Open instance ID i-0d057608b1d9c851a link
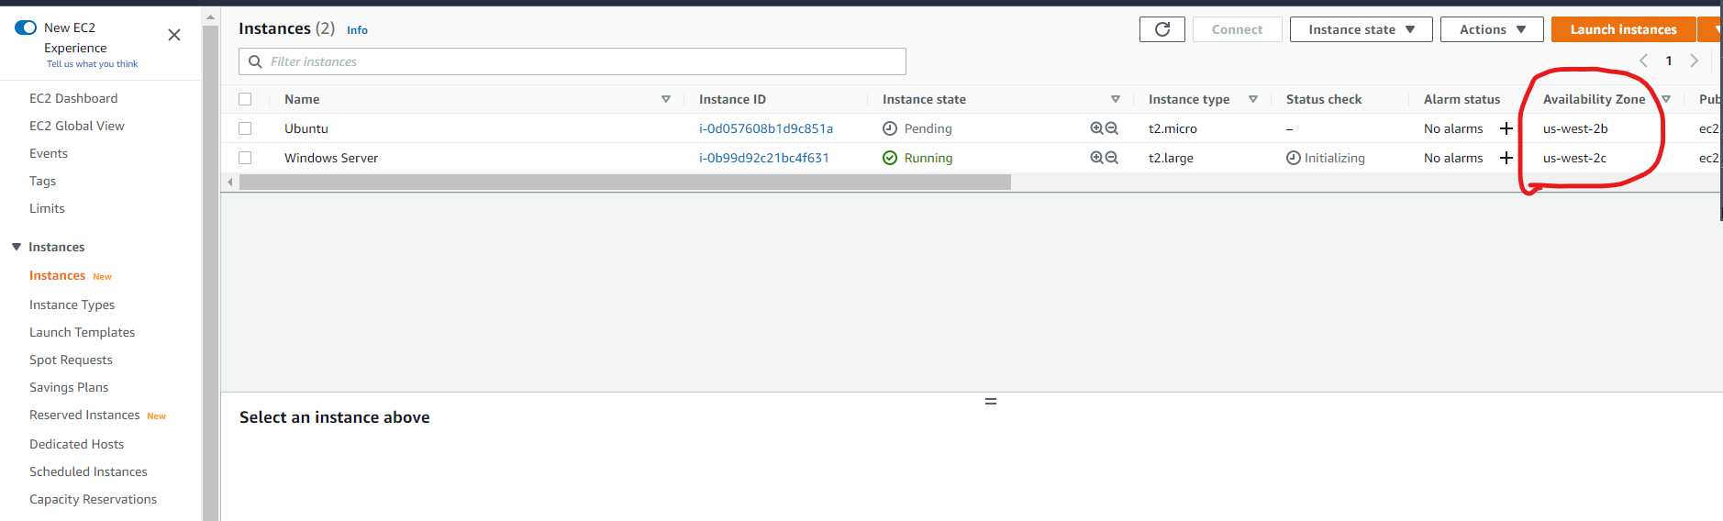 (766, 128)
